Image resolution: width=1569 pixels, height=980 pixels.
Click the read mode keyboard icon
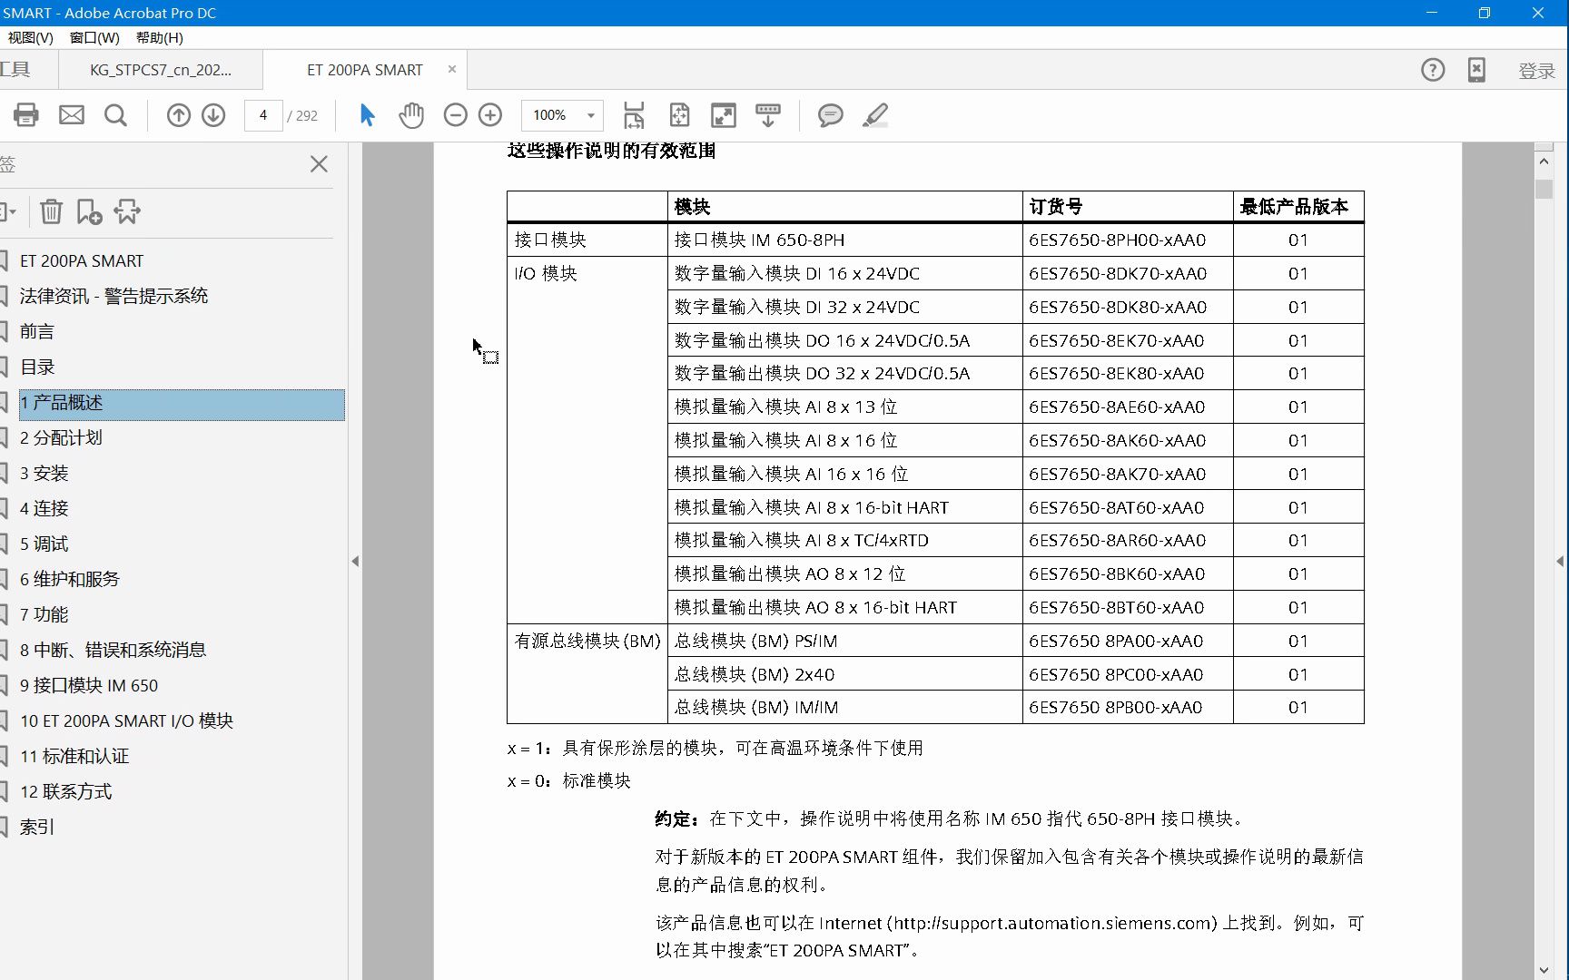pyautogui.click(x=768, y=115)
